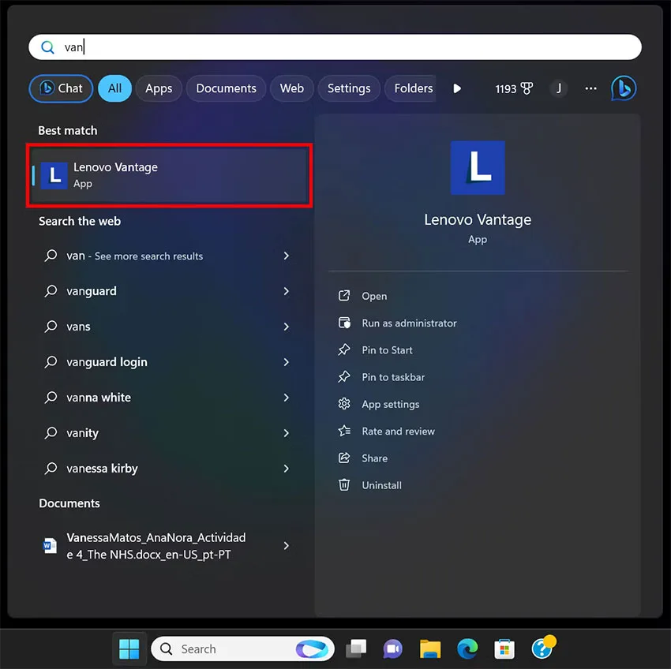This screenshot has width=671, height=669.
Task: Choose Share in the app actions
Action: (363, 458)
